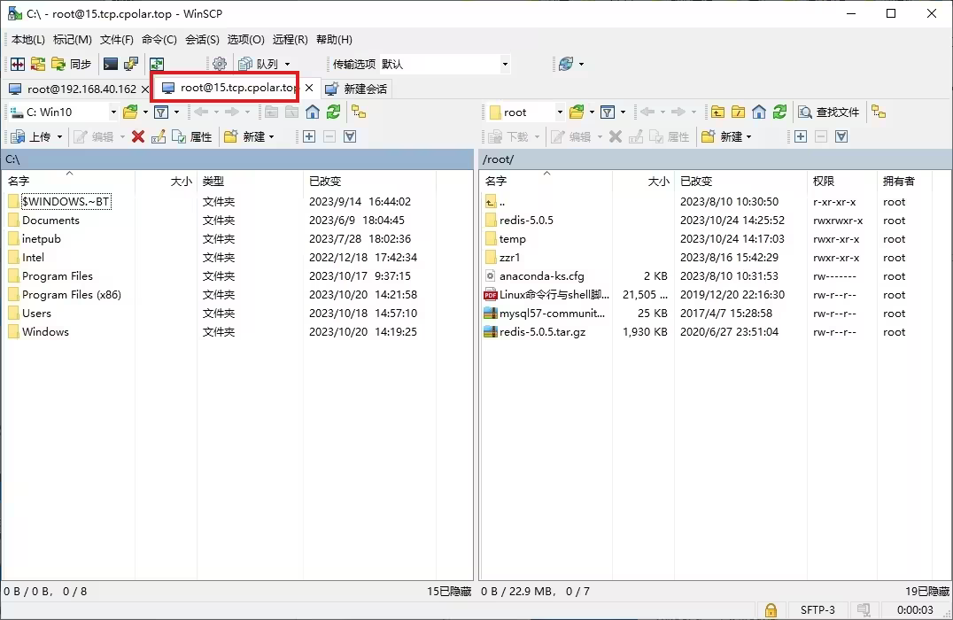Click remote panel open directory folder icon

point(577,112)
